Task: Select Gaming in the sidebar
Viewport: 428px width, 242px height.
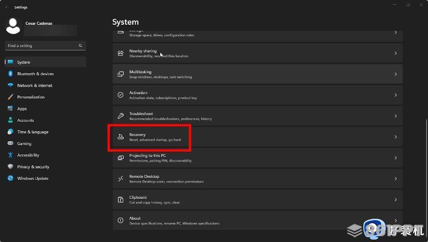Action: click(x=45, y=143)
